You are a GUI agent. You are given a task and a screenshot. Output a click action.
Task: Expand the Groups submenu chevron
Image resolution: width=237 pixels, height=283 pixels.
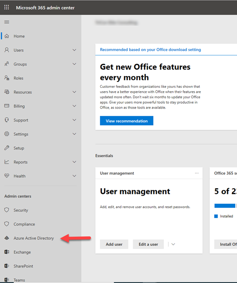tap(74, 64)
